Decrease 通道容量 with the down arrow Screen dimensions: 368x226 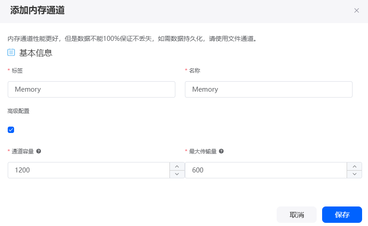[x=177, y=174]
